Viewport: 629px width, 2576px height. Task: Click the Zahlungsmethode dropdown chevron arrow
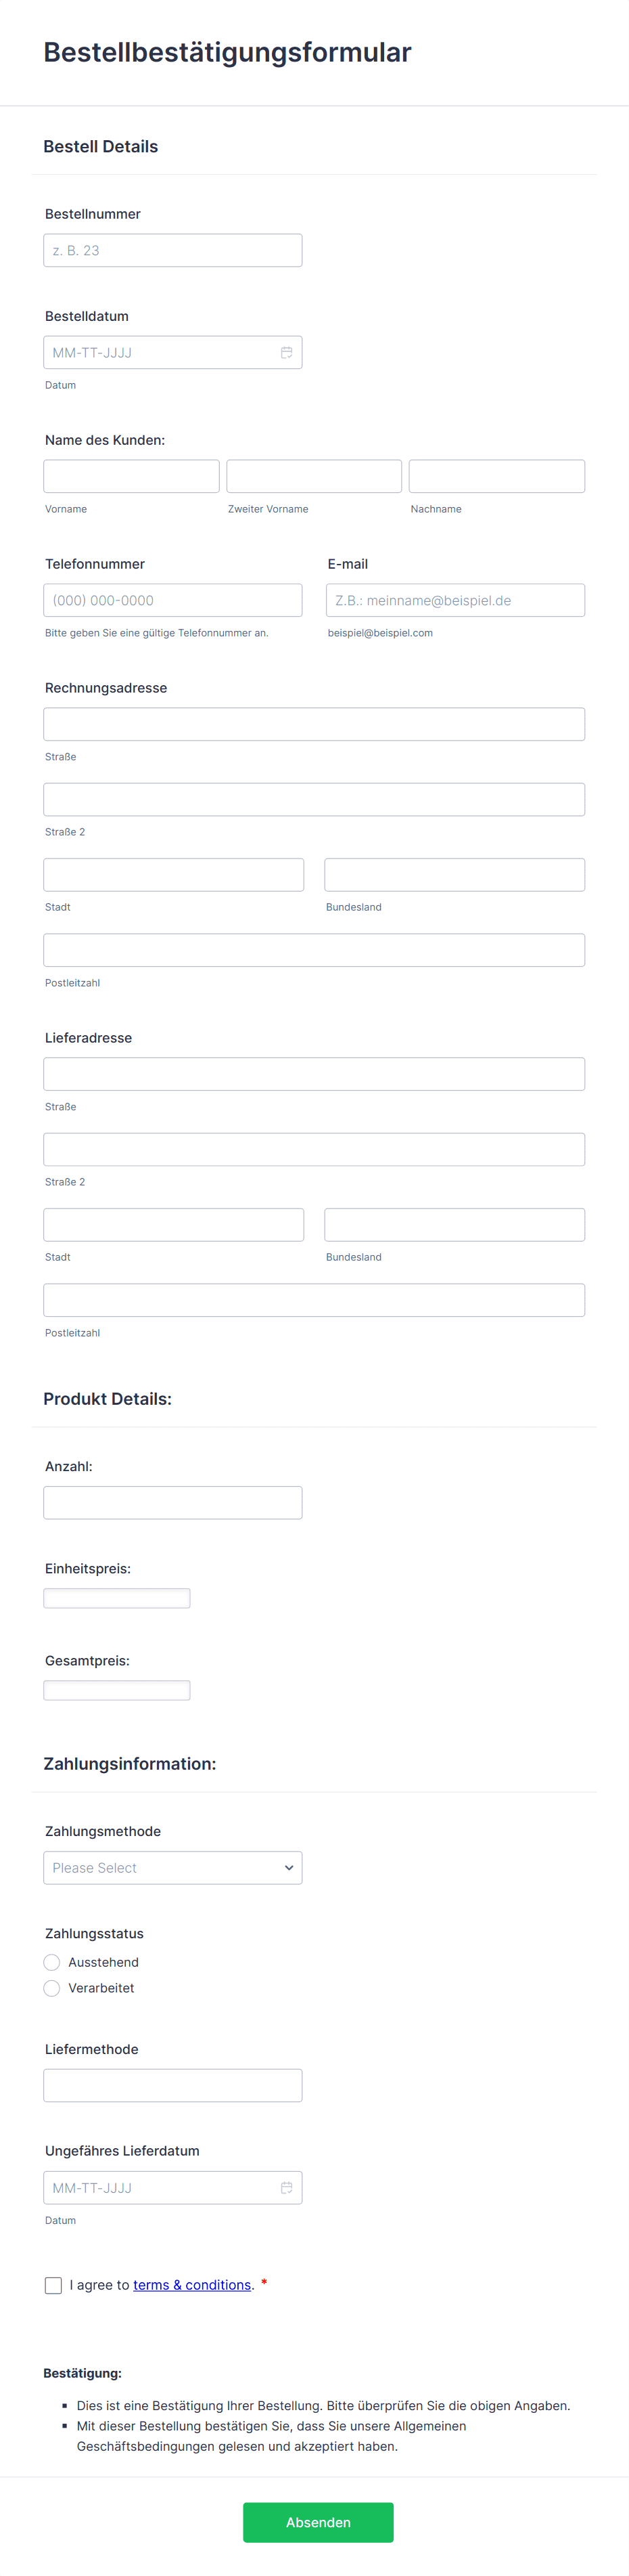(x=289, y=1867)
